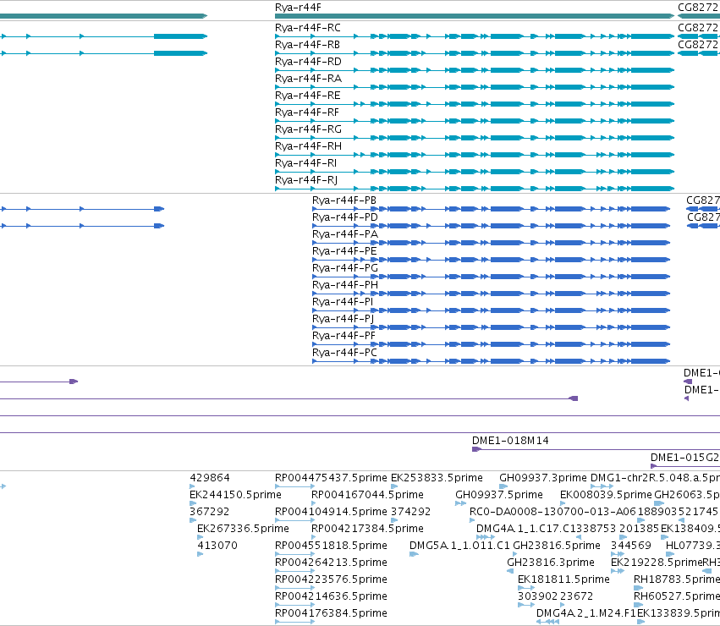Select EST RP004217384.5prime
720x626 pixels.
click(x=367, y=529)
